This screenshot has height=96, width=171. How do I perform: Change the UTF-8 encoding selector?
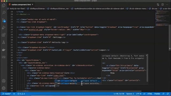[138, 94]
